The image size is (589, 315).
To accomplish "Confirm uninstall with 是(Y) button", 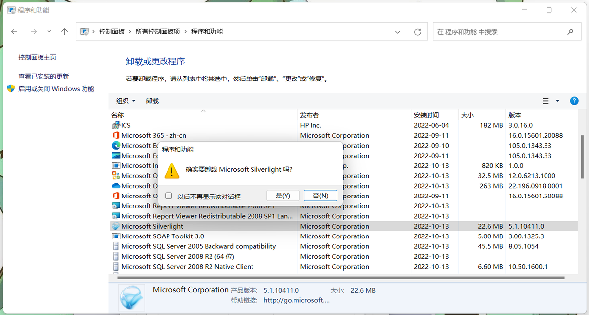I will tap(283, 196).
